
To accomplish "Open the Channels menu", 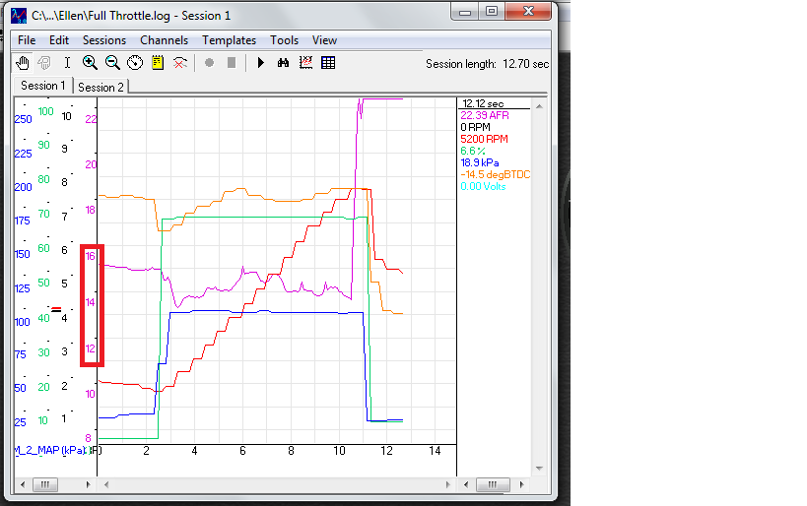I will (164, 40).
